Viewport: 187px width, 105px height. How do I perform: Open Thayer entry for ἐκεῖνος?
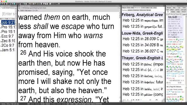coord(143,76)
